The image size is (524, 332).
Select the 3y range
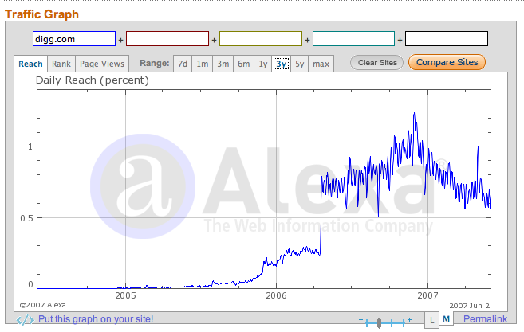(x=281, y=64)
